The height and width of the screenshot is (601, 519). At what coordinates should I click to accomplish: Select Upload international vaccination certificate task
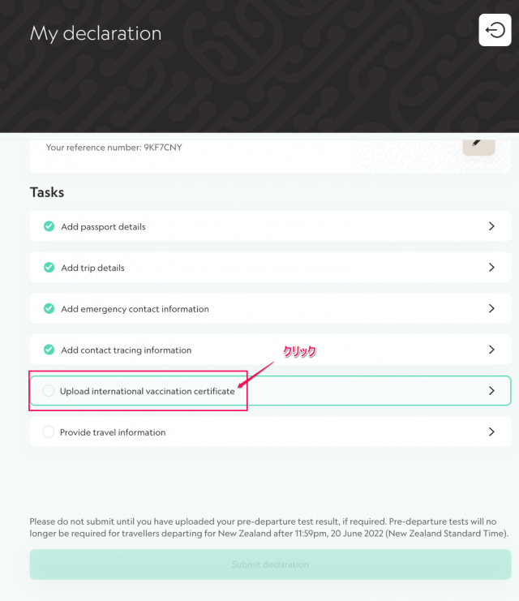[x=270, y=391]
